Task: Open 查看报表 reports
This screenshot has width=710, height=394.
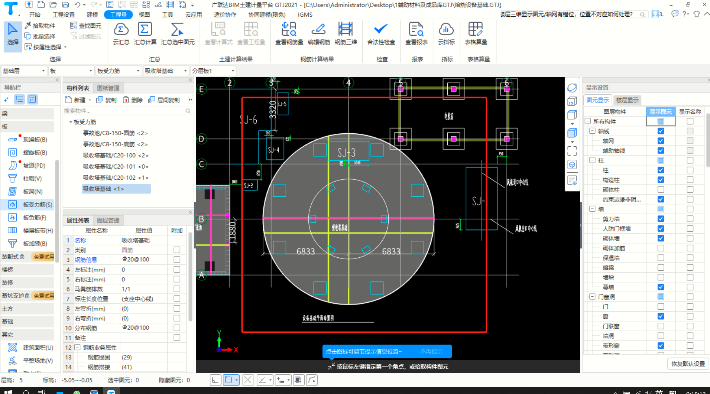Action: [416, 33]
